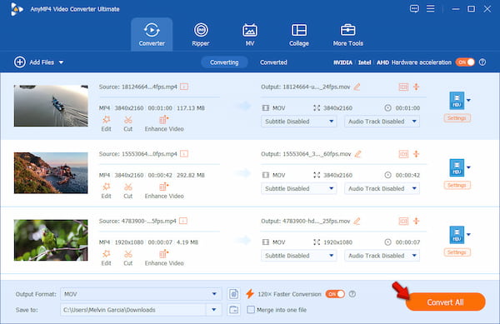Open More Tools tab
This screenshot has height=324, width=500.
point(347,34)
